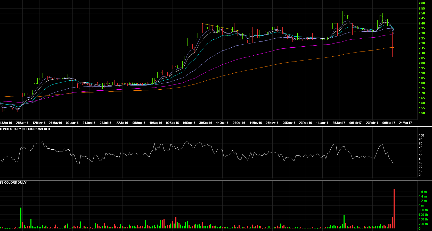The width and height of the screenshot is (432, 231).
Task: Select the '09Mar17' date label
Action: click(389, 123)
